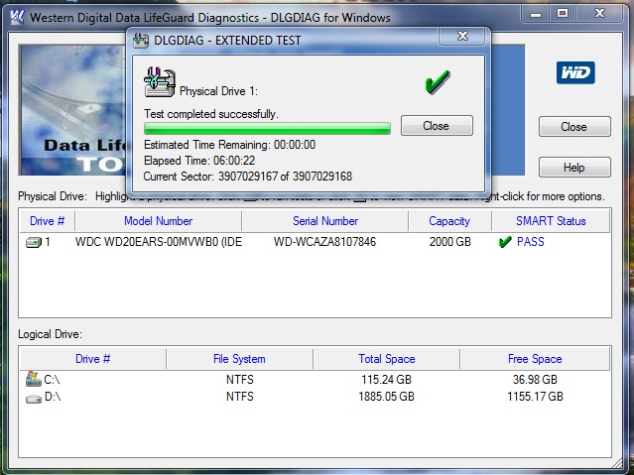This screenshot has width=634, height=475.
Task: Select the physical drive 1 disk icon
Action: tap(34, 243)
